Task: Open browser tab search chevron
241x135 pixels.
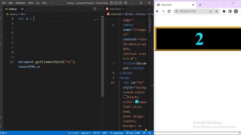Action: tap(216, 3)
